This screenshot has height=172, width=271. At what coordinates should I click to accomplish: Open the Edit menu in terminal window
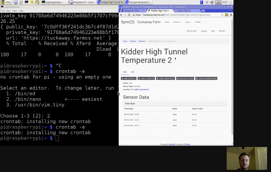click(8, 11)
